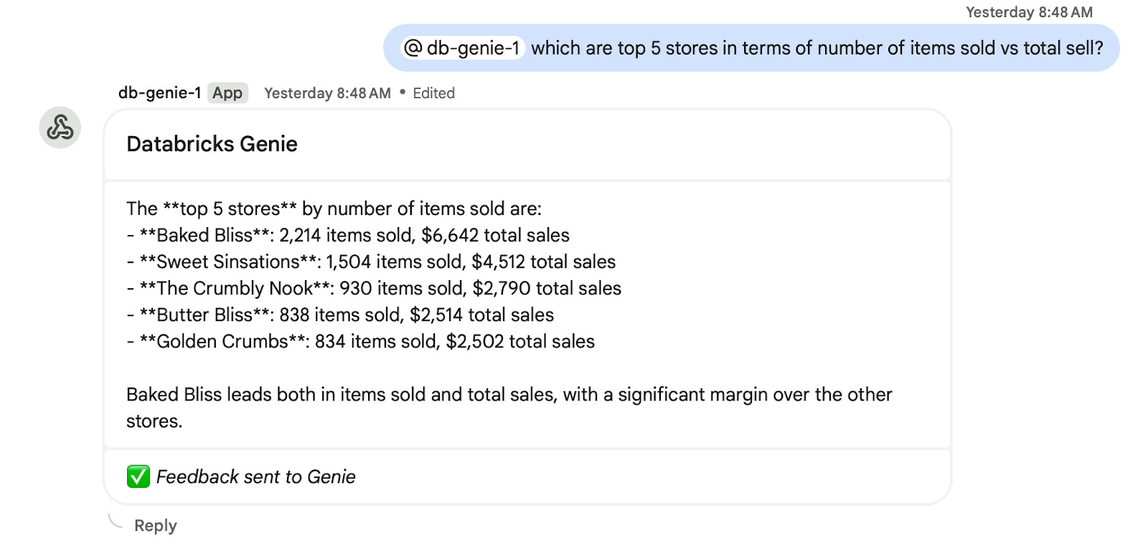
Task: Click the Edited label on the bot message
Action: [433, 93]
